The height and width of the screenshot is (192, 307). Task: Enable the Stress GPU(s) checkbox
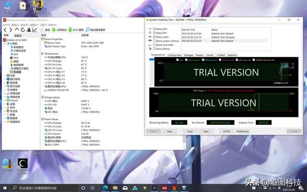coord(154,49)
